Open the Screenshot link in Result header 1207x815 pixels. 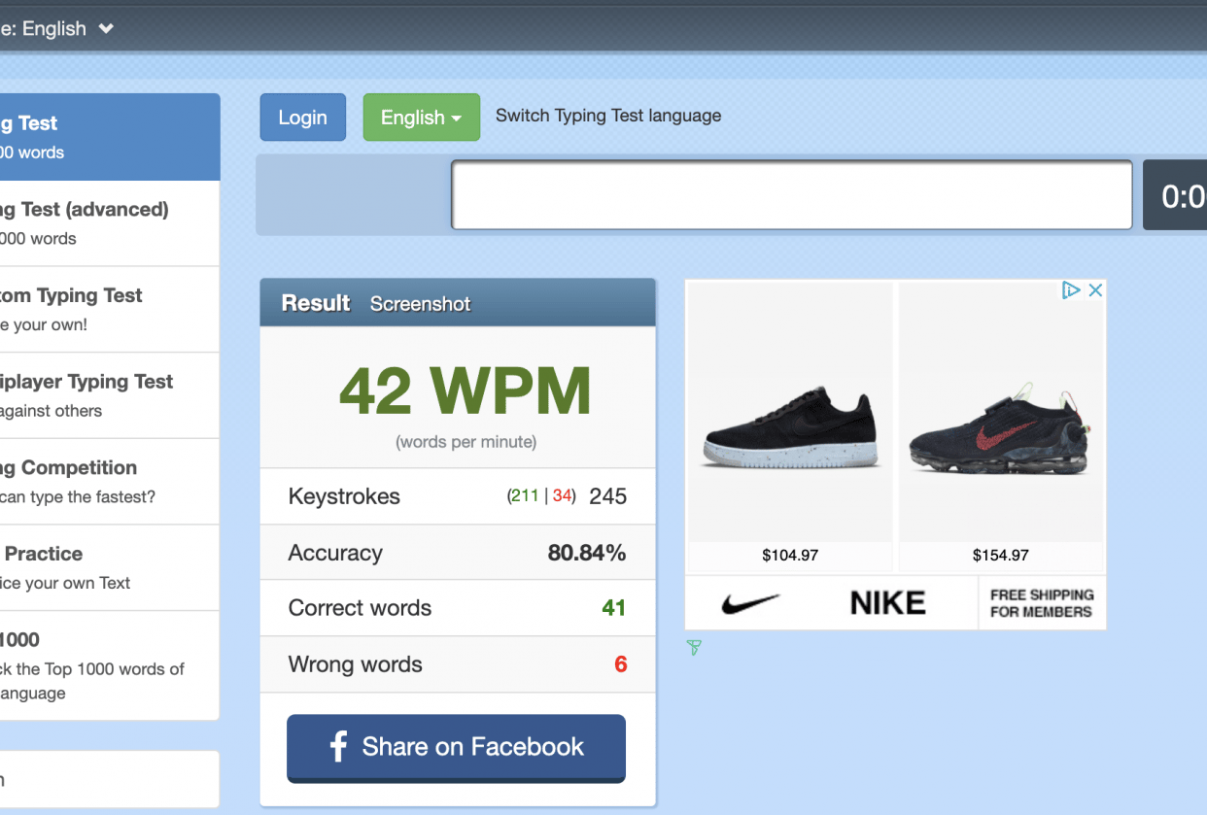coord(420,304)
